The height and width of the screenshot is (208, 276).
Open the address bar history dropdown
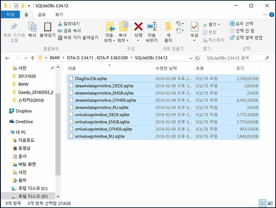tap(191, 58)
